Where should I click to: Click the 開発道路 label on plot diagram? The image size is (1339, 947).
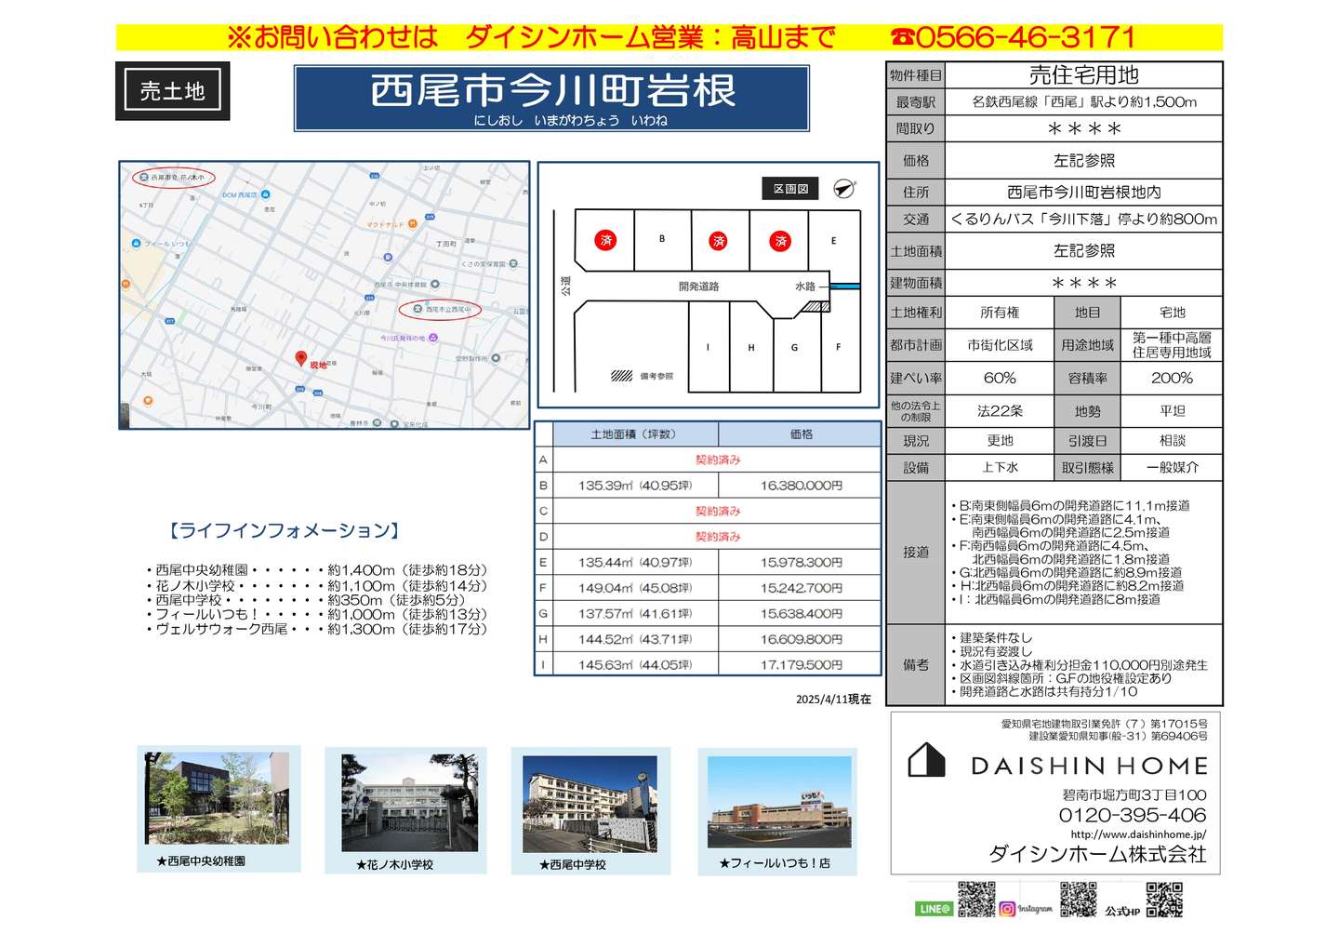click(x=698, y=287)
